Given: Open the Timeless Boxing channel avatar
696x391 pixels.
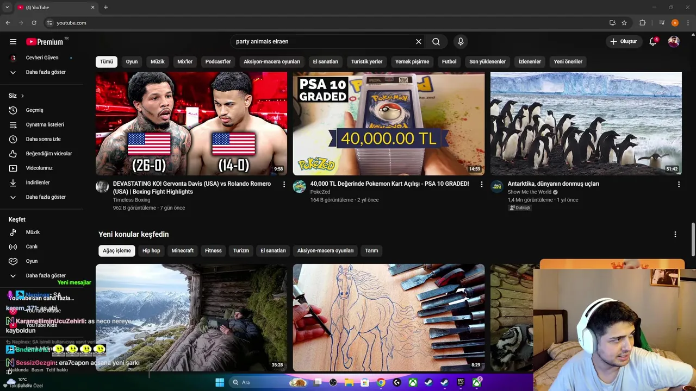Looking at the screenshot, I should click(x=102, y=187).
